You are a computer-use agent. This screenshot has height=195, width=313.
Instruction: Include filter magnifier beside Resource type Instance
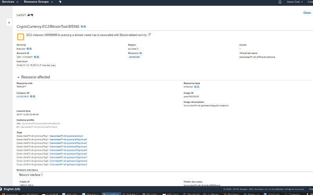195,87
